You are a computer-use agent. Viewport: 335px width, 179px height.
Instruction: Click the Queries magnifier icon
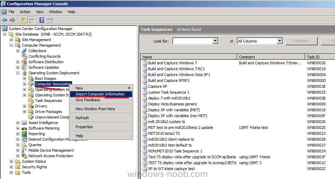24,145
